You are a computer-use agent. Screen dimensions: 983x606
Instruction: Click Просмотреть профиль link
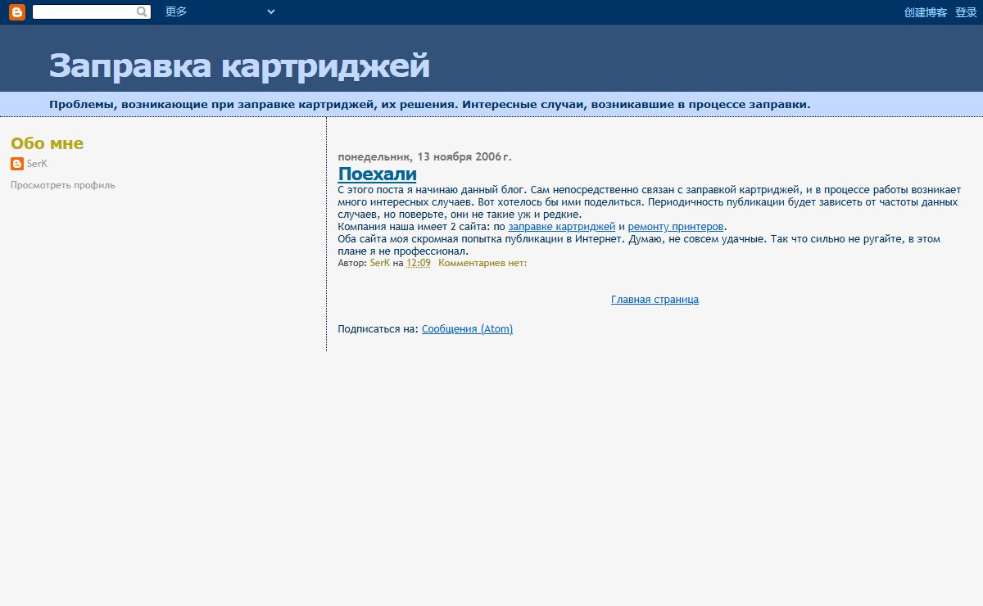[x=63, y=185]
